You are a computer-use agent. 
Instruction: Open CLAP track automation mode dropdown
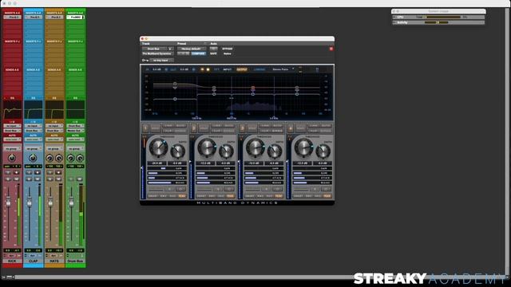point(33,140)
